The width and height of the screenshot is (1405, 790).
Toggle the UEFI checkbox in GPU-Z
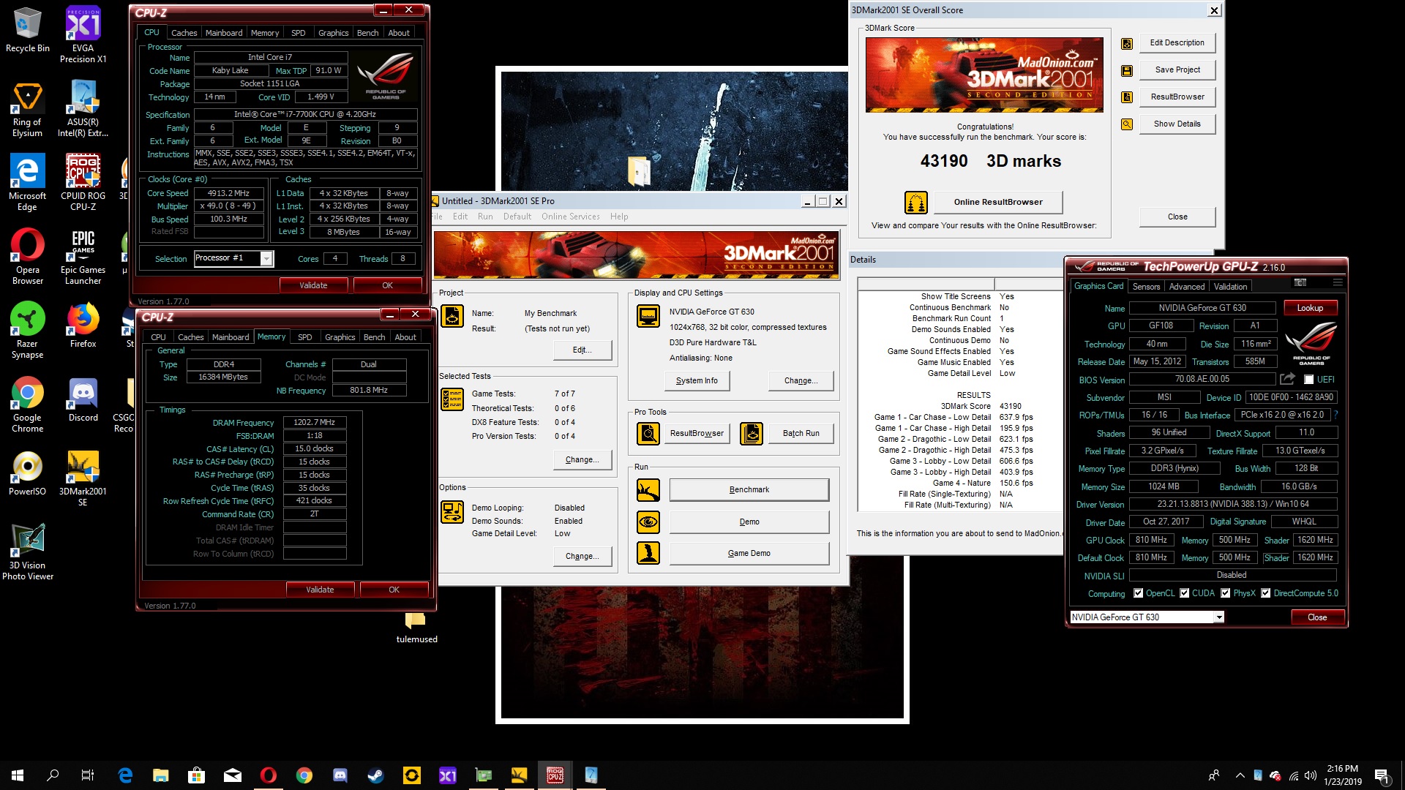point(1308,380)
